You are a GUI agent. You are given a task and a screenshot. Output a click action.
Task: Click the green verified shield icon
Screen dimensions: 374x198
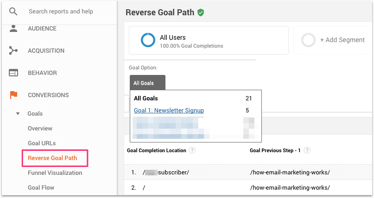[x=201, y=12]
